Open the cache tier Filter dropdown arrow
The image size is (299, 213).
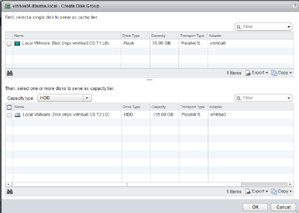click(289, 27)
